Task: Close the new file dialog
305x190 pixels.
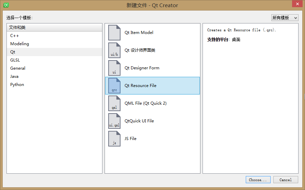Action: click(297, 4)
